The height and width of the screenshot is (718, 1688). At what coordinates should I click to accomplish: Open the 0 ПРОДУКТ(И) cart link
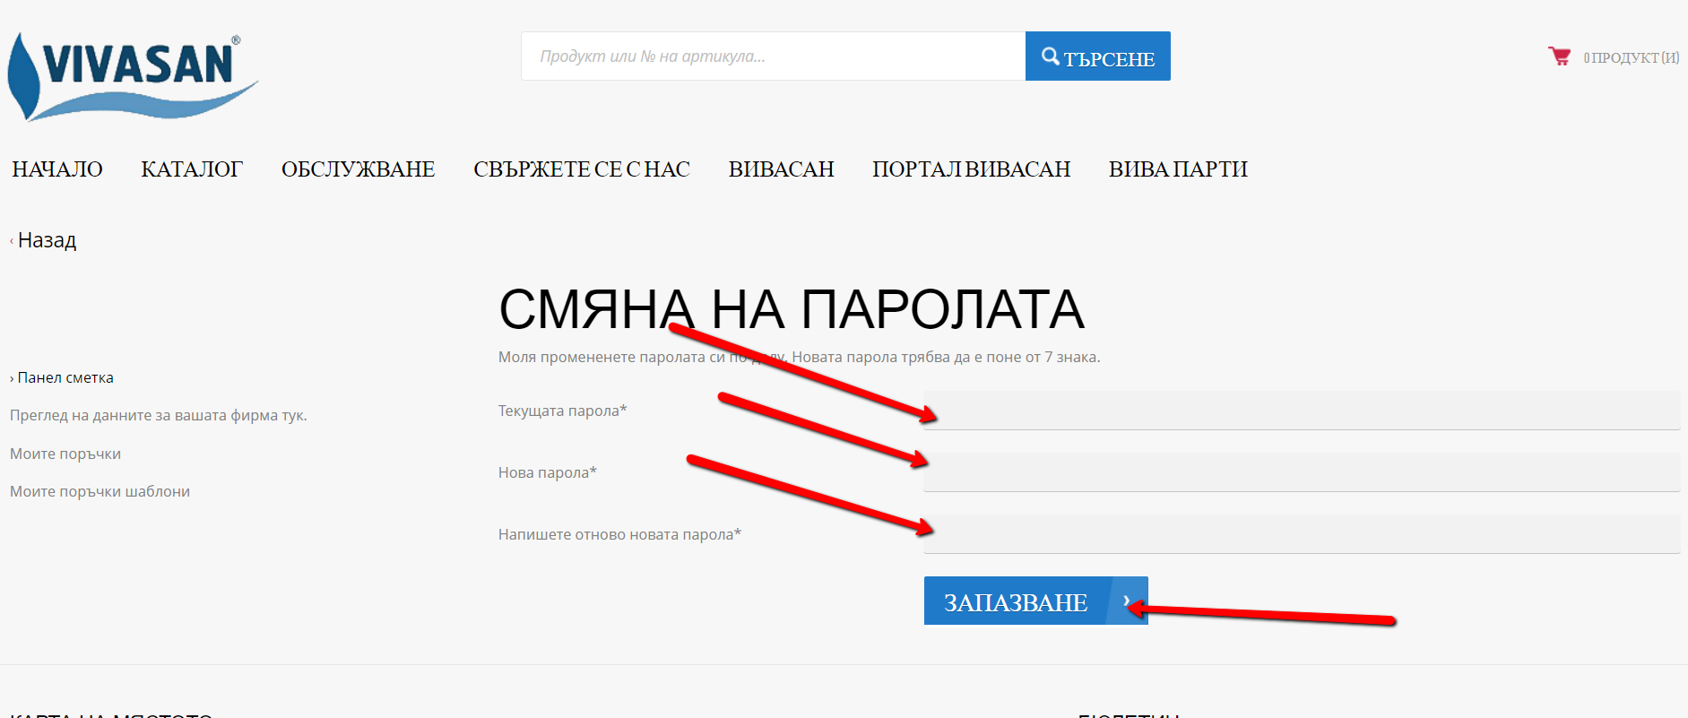pos(1631,57)
